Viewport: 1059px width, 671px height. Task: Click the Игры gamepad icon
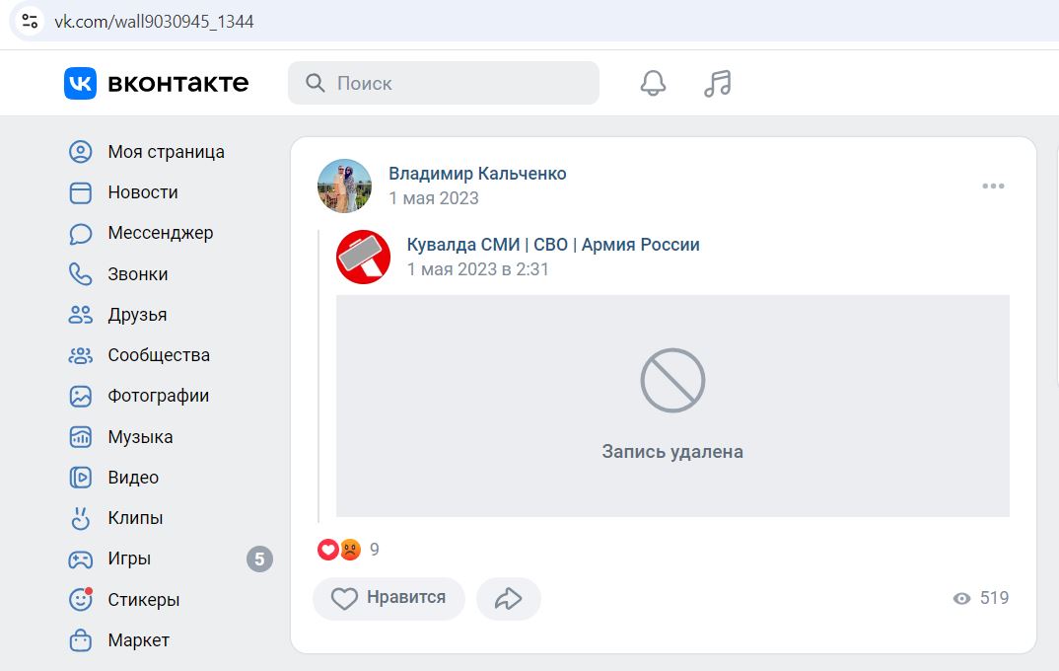pyautogui.click(x=81, y=559)
